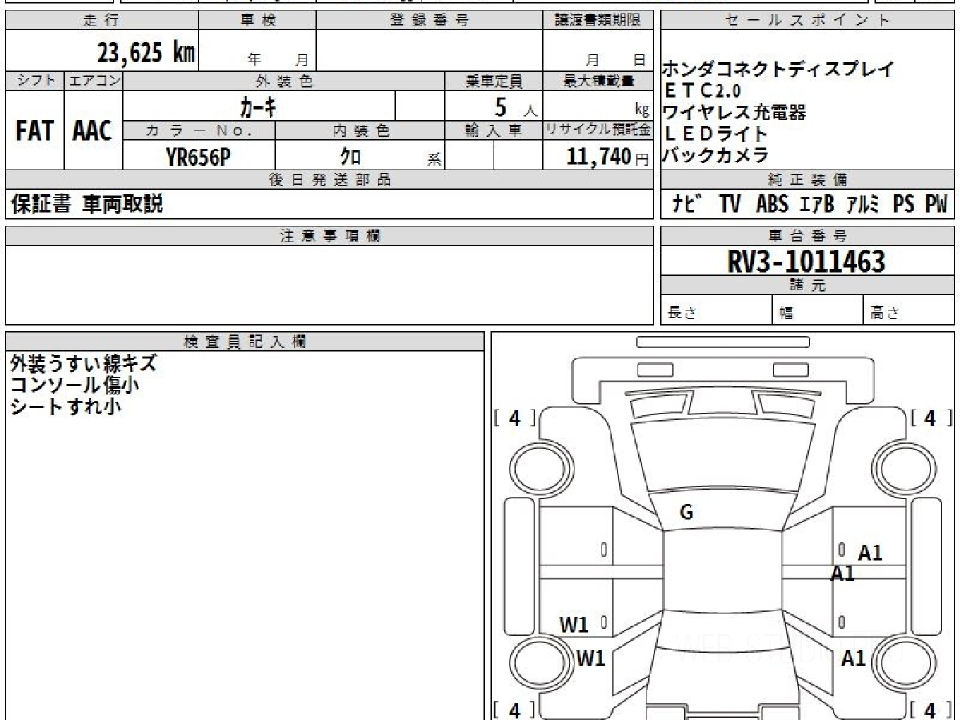Select the ワイヤレス充電器 line

(734, 112)
